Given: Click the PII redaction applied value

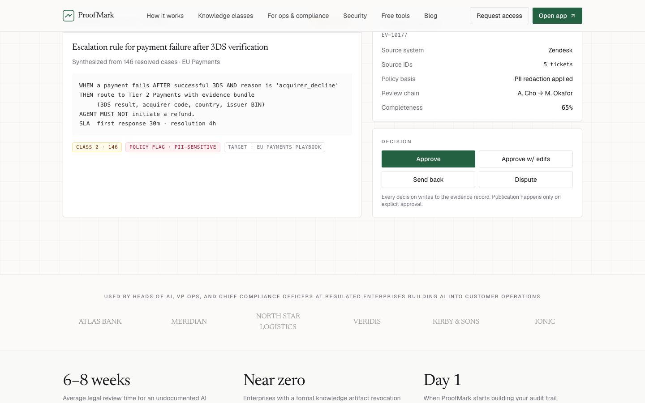Looking at the screenshot, I should (x=543, y=79).
